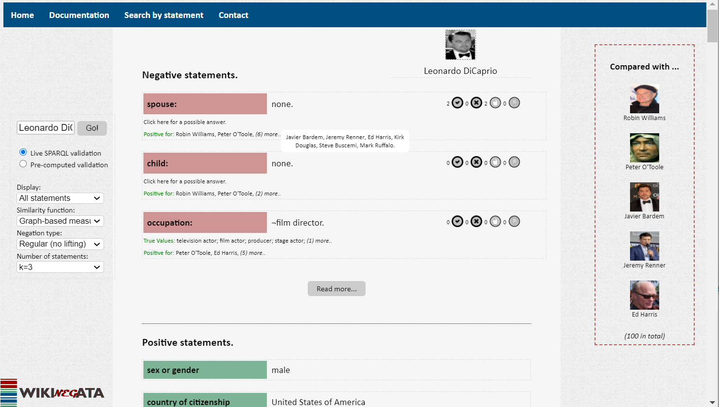
Task: Click the Javier Bardem thumbnail
Action: [644, 197]
